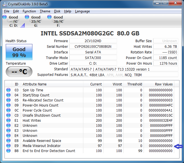Open the Language menu
184x163 pixels.
[x=82, y=11]
